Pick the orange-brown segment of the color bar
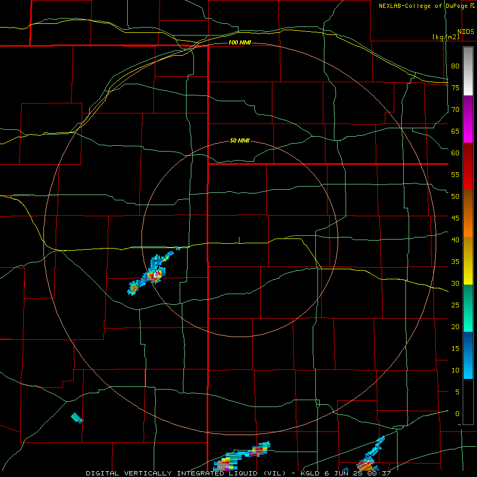Image resolution: width=477 pixels, height=477 pixels. [468, 213]
